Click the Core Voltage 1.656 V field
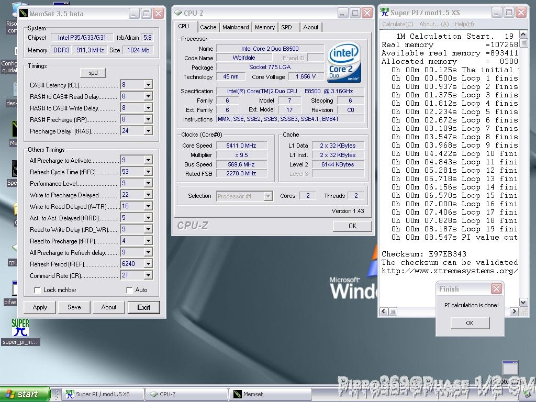The width and height of the screenshot is (536, 402). click(x=306, y=76)
